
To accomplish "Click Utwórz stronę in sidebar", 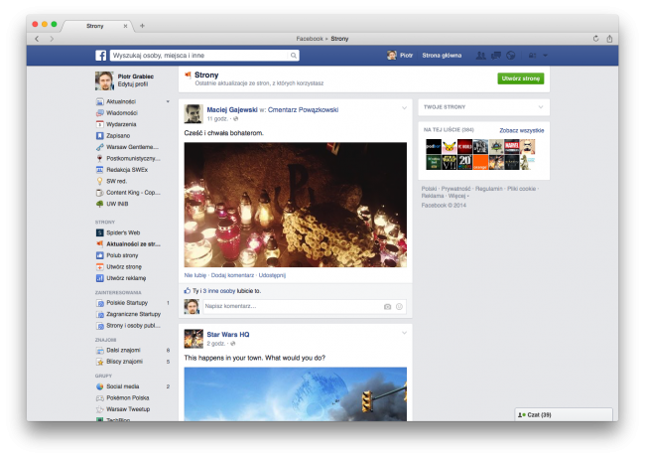I will (123, 266).
